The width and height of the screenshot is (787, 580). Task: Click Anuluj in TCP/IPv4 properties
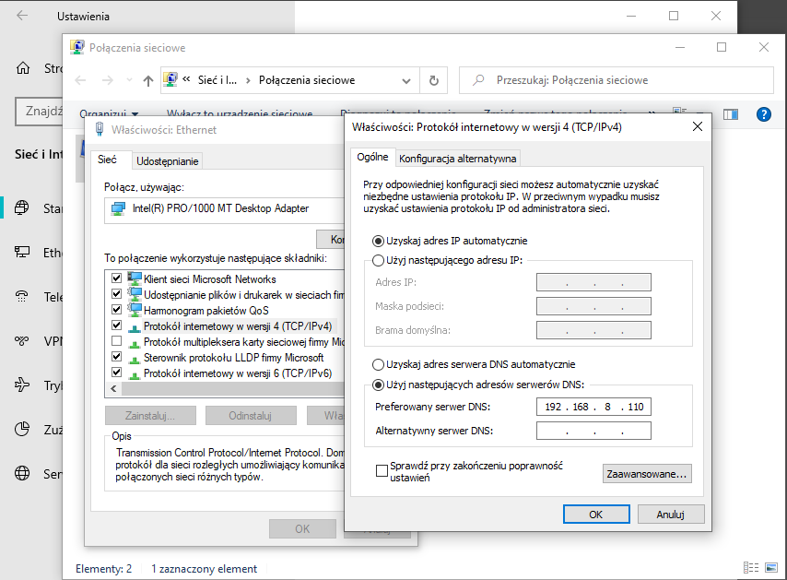coord(671,515)
